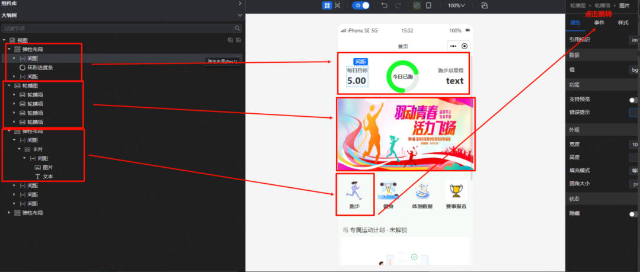Image resolution: width=640 pixels, height=272 pixels.
Task: Click the carousel banner image
Action: pos(406,134)
